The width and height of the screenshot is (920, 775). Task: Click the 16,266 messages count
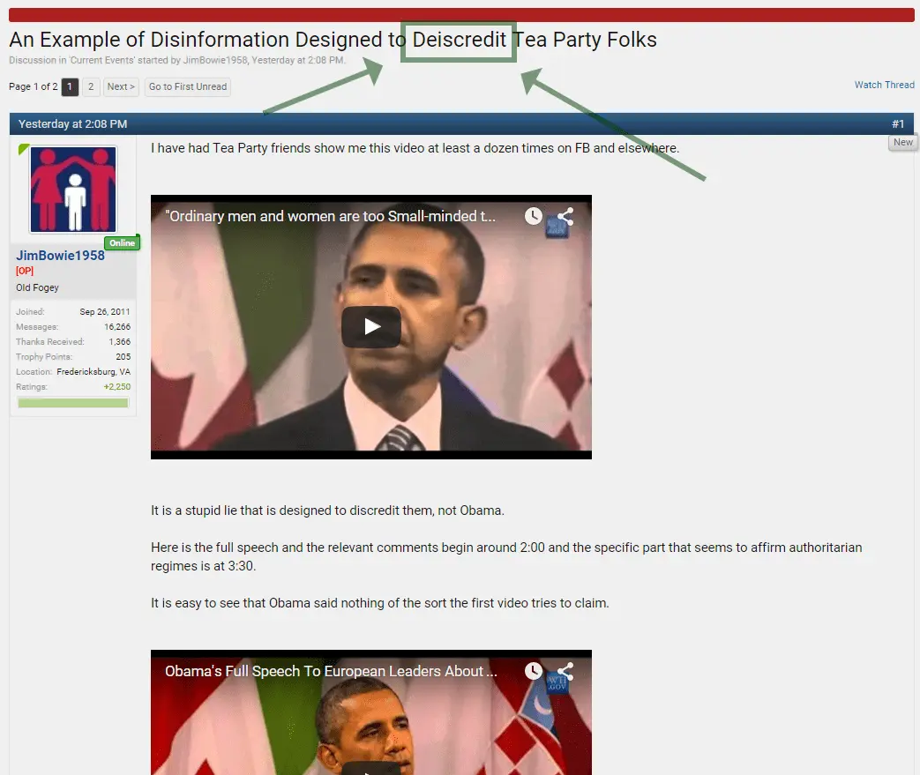pyautogui.click(x=117, y=327)
